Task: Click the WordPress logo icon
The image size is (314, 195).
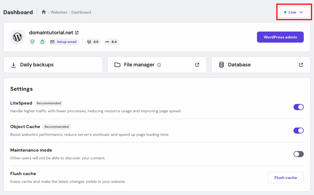Action: (17, 37)
